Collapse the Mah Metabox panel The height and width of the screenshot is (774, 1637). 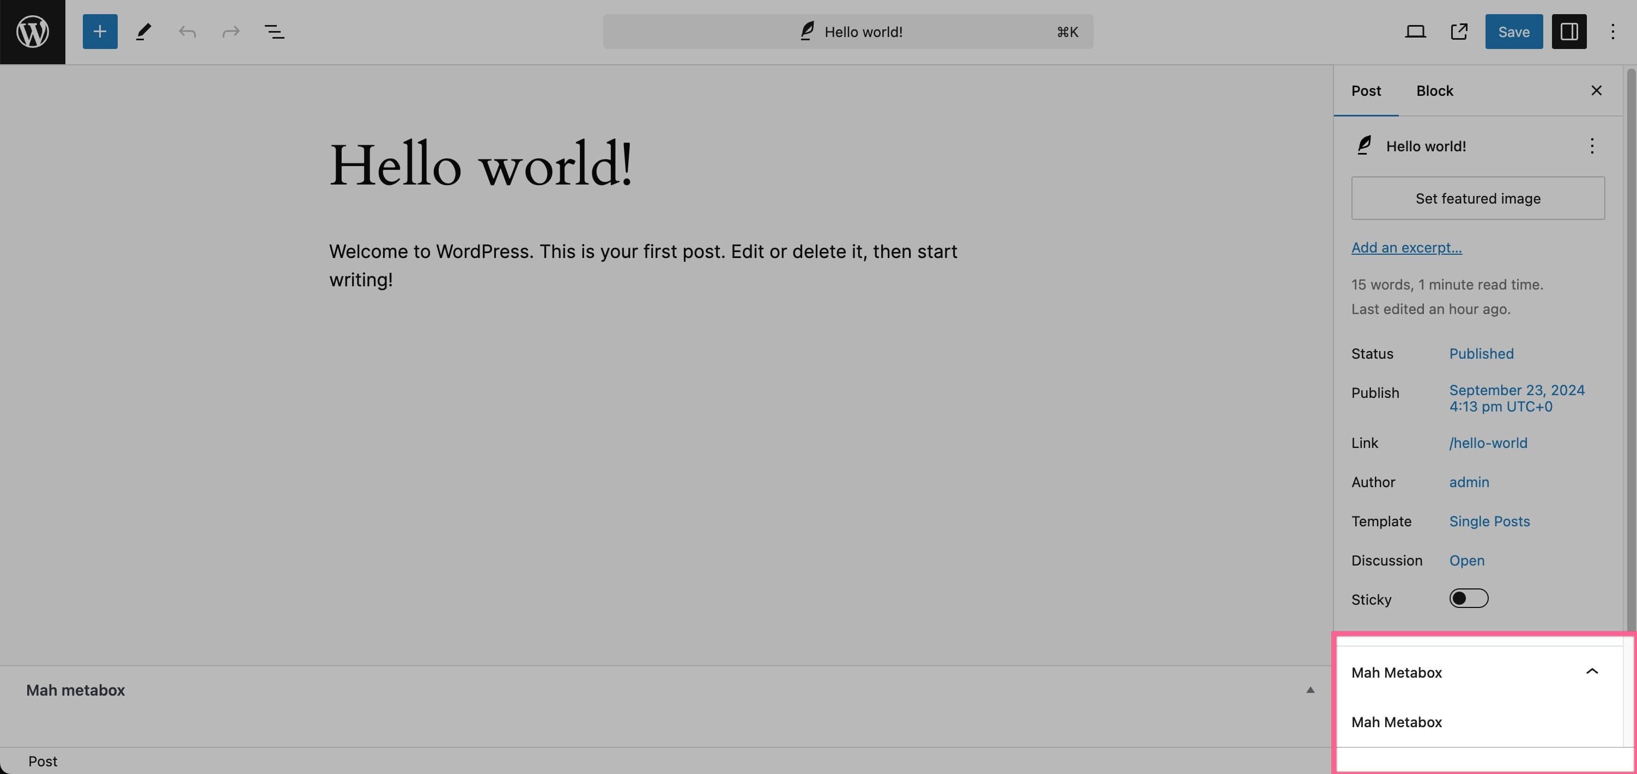(1590, 672)
